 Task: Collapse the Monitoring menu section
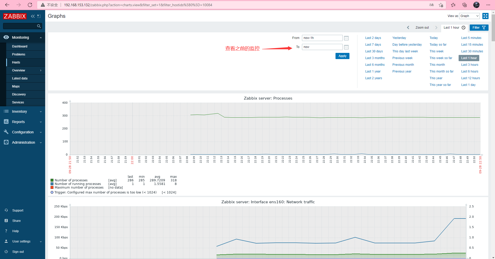[x=41, y=38]
